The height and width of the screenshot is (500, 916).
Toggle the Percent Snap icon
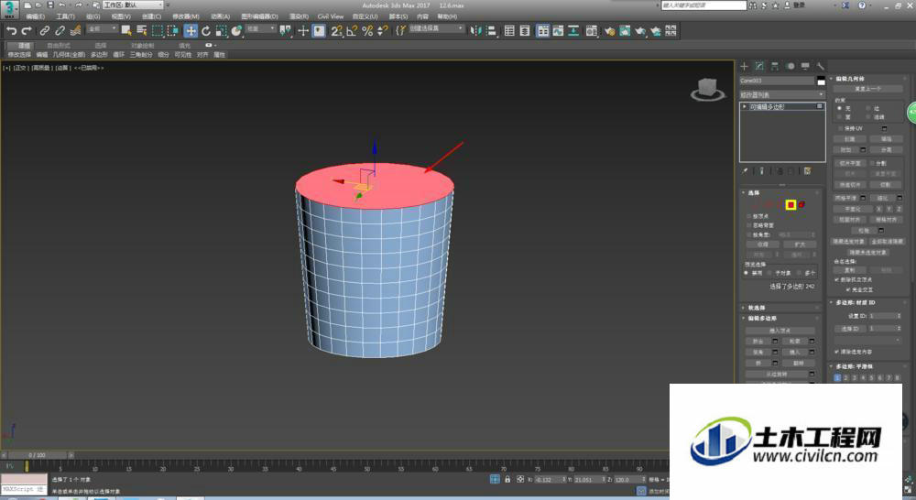click(367, 31)
